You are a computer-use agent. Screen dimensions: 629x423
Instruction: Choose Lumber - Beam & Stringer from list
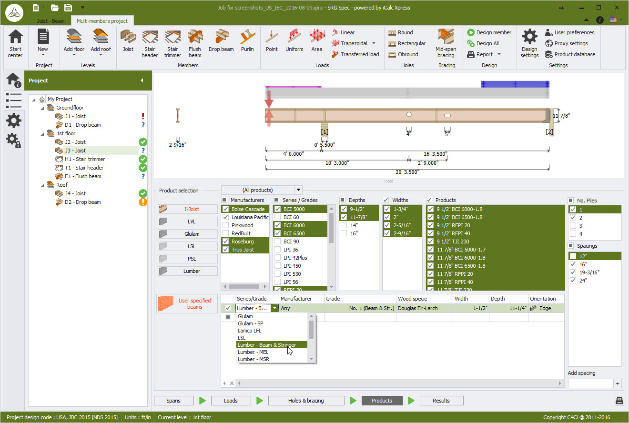coord(272,345)
